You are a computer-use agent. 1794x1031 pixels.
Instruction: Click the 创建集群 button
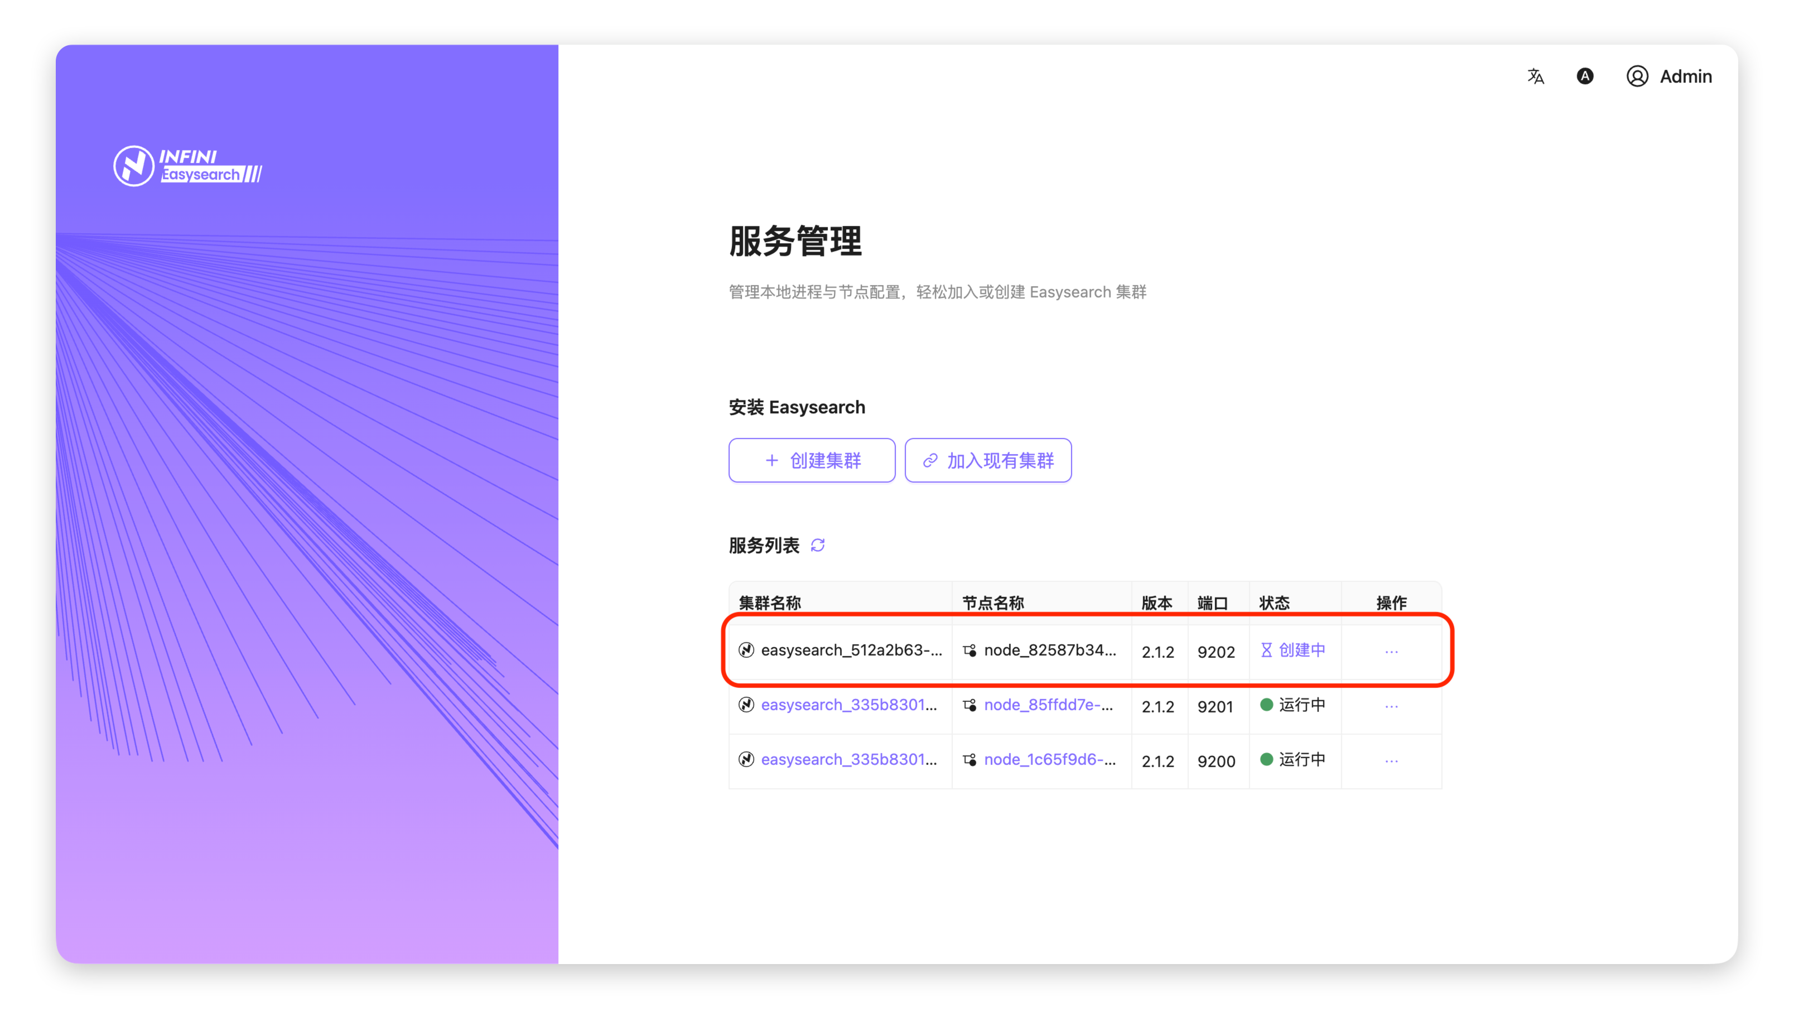(x=811, y=460)
